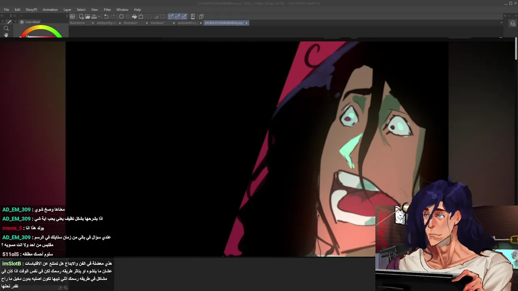Screen dimensions: 518x291
Task: Click the Open file folder icon
Action: click(88, 17)
